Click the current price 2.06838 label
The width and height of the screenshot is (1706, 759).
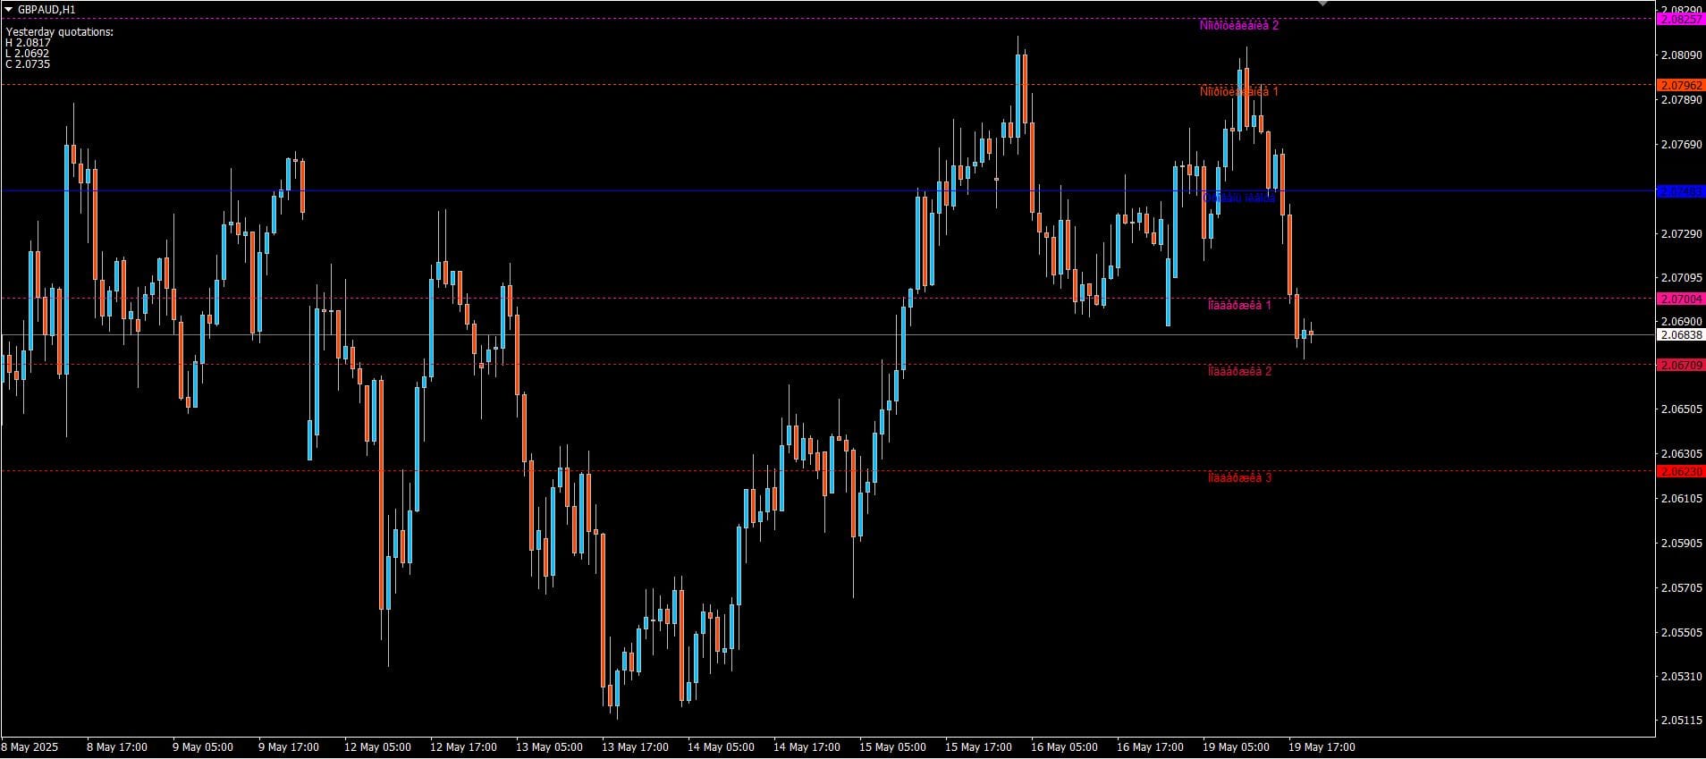pyautogui.click(x=1681, y=335)
